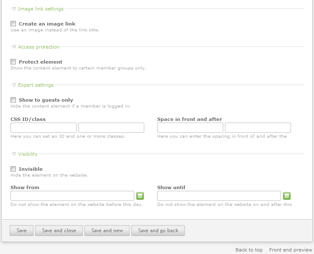Screen dimensions: 314x254
Task: Follow the Back to top link
Action: (249, 250)
